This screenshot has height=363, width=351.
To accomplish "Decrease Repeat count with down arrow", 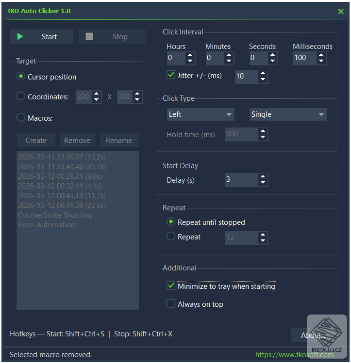I will pos(263,241).
